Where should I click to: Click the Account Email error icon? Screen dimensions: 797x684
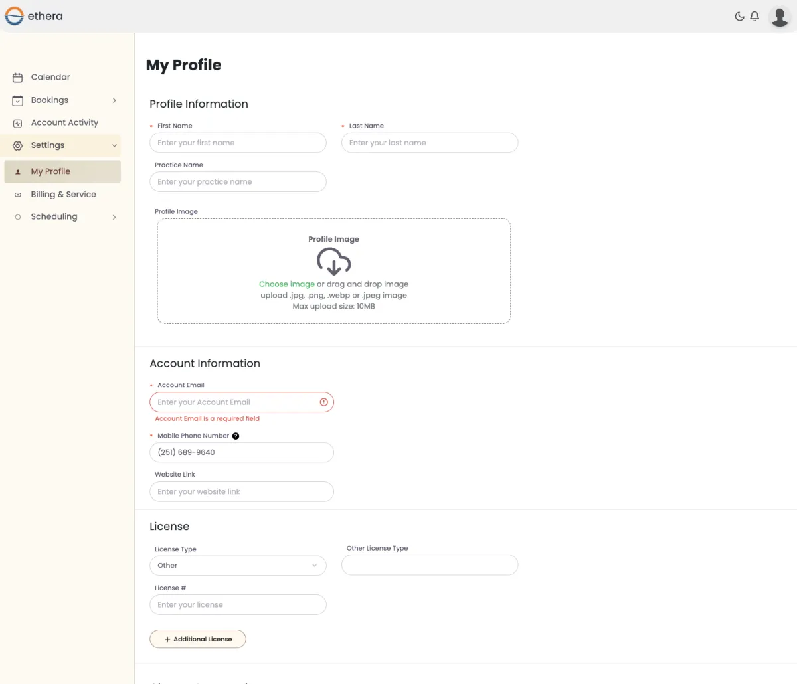tap(324, 402)
